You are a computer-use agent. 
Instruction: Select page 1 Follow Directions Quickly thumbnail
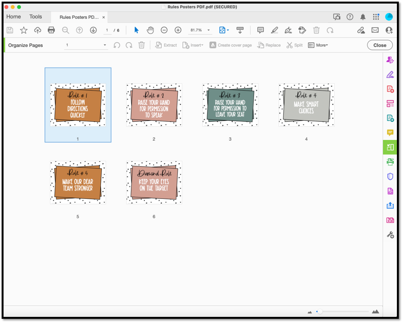[x=78, y=105]
